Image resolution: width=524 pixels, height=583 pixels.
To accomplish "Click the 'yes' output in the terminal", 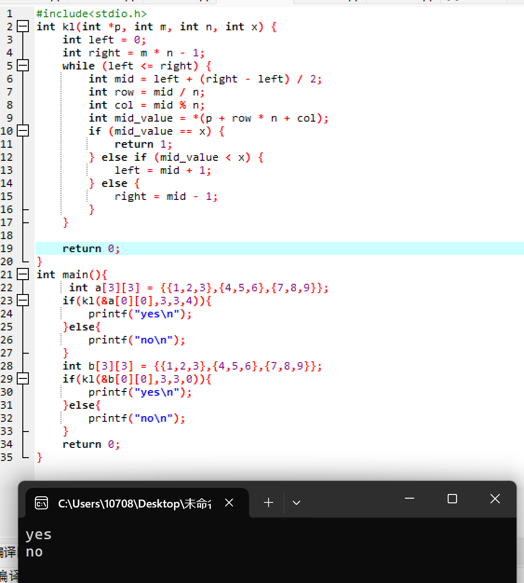I will click(x=39, y=535).
